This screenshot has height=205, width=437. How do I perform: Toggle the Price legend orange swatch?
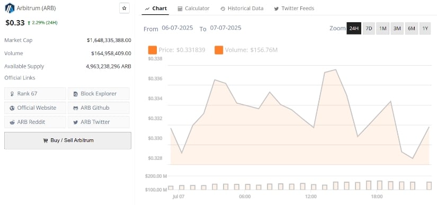click(153, 50)
